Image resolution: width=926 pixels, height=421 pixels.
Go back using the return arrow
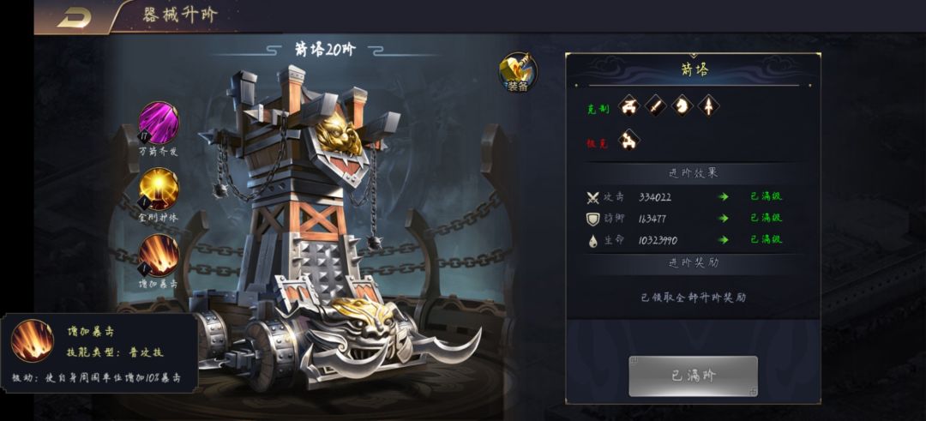click(x=75, y=17)
